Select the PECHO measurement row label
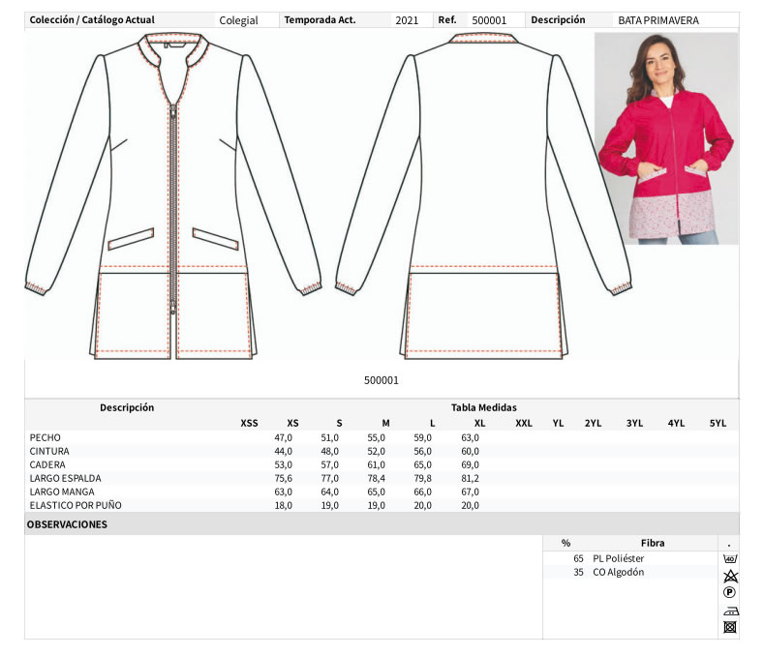Screen dimensions: 764x656 (x=46, y=437)
